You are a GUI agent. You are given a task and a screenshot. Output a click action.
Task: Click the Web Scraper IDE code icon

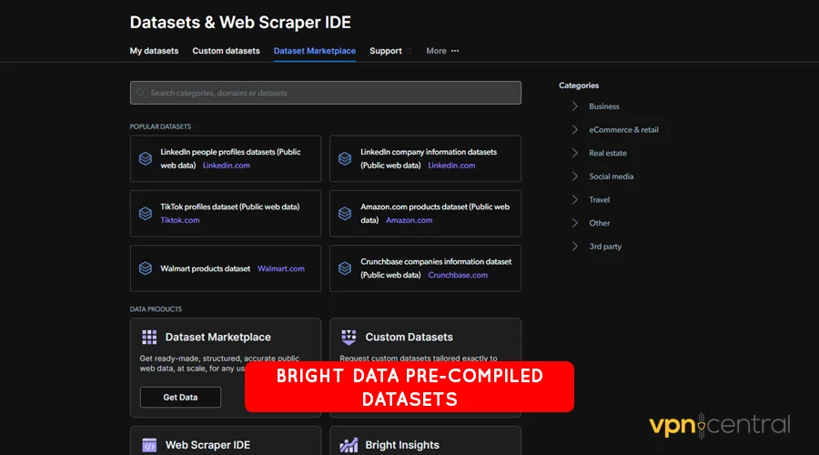coord(149,445)
